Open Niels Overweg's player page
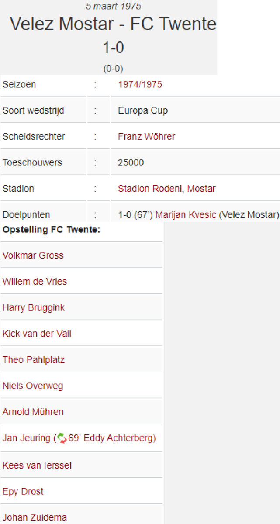Viewport: 280px width, 524px height. click(x=33, y=386)
